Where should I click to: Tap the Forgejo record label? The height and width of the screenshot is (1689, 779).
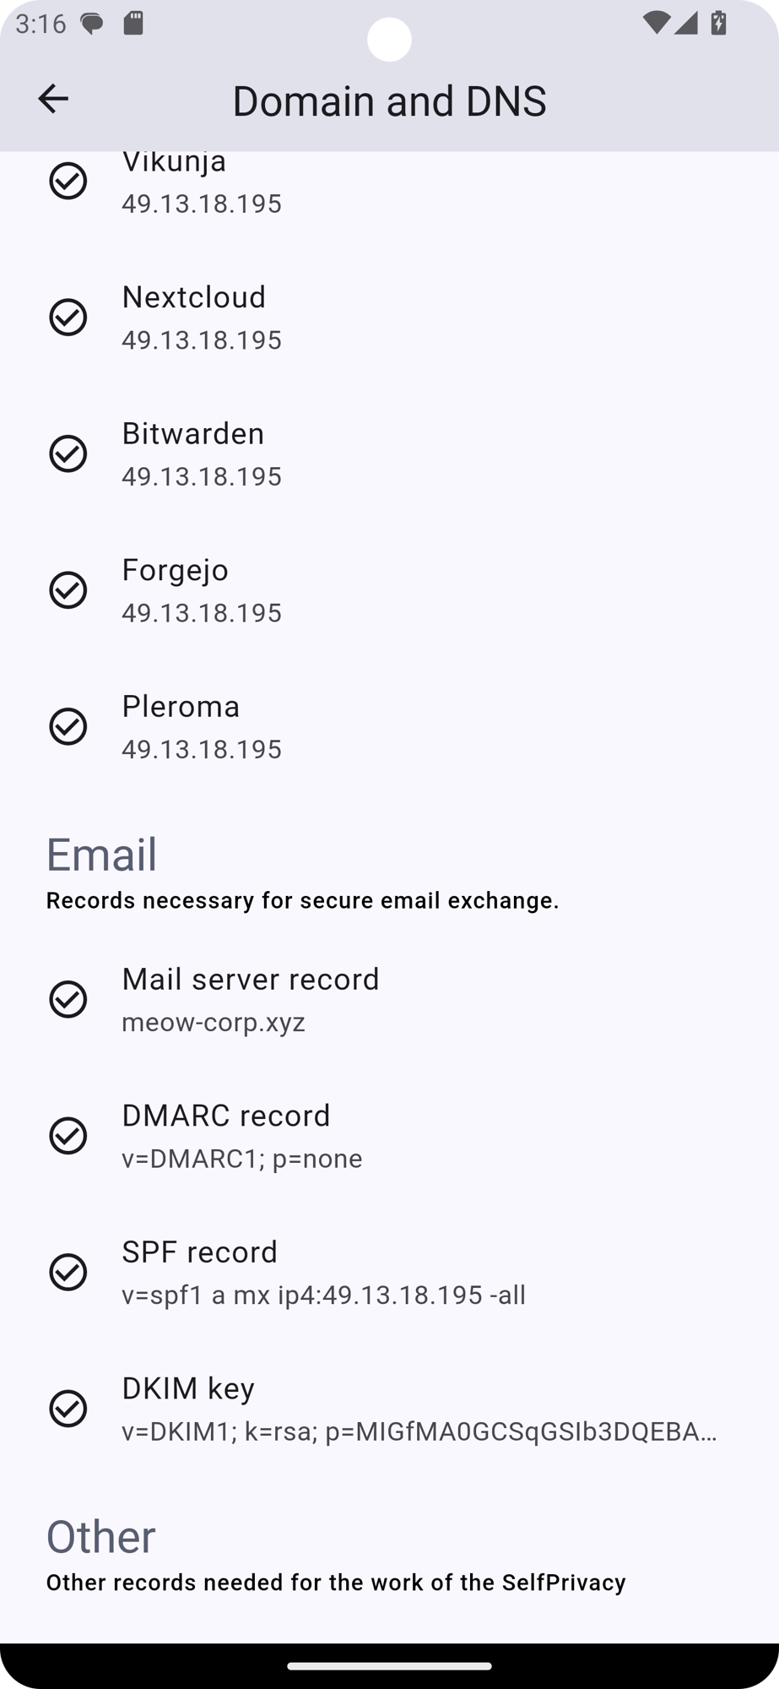[175, 570]
